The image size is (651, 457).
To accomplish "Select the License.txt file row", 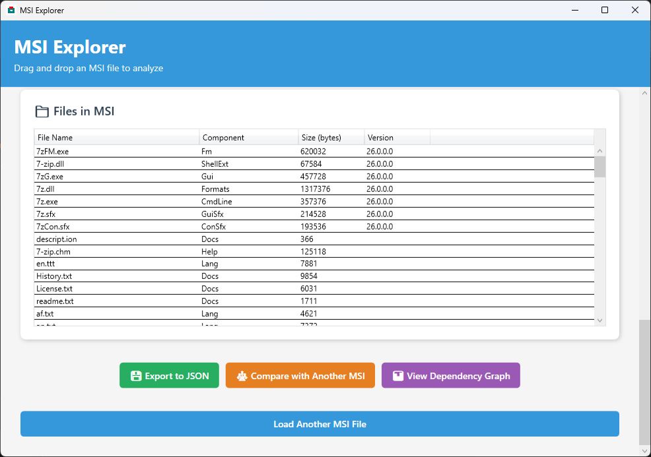I will pos(314,289).
